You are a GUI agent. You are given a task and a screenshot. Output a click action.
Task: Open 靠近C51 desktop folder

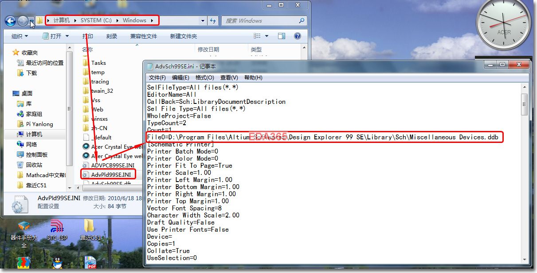point(90,230)
